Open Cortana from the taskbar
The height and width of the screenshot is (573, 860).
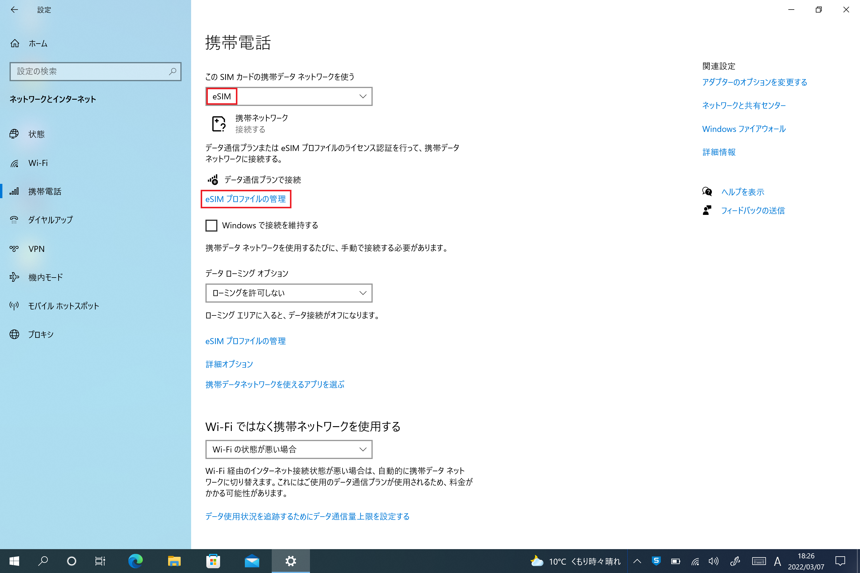pyautogui.click(x=72, y=561)
